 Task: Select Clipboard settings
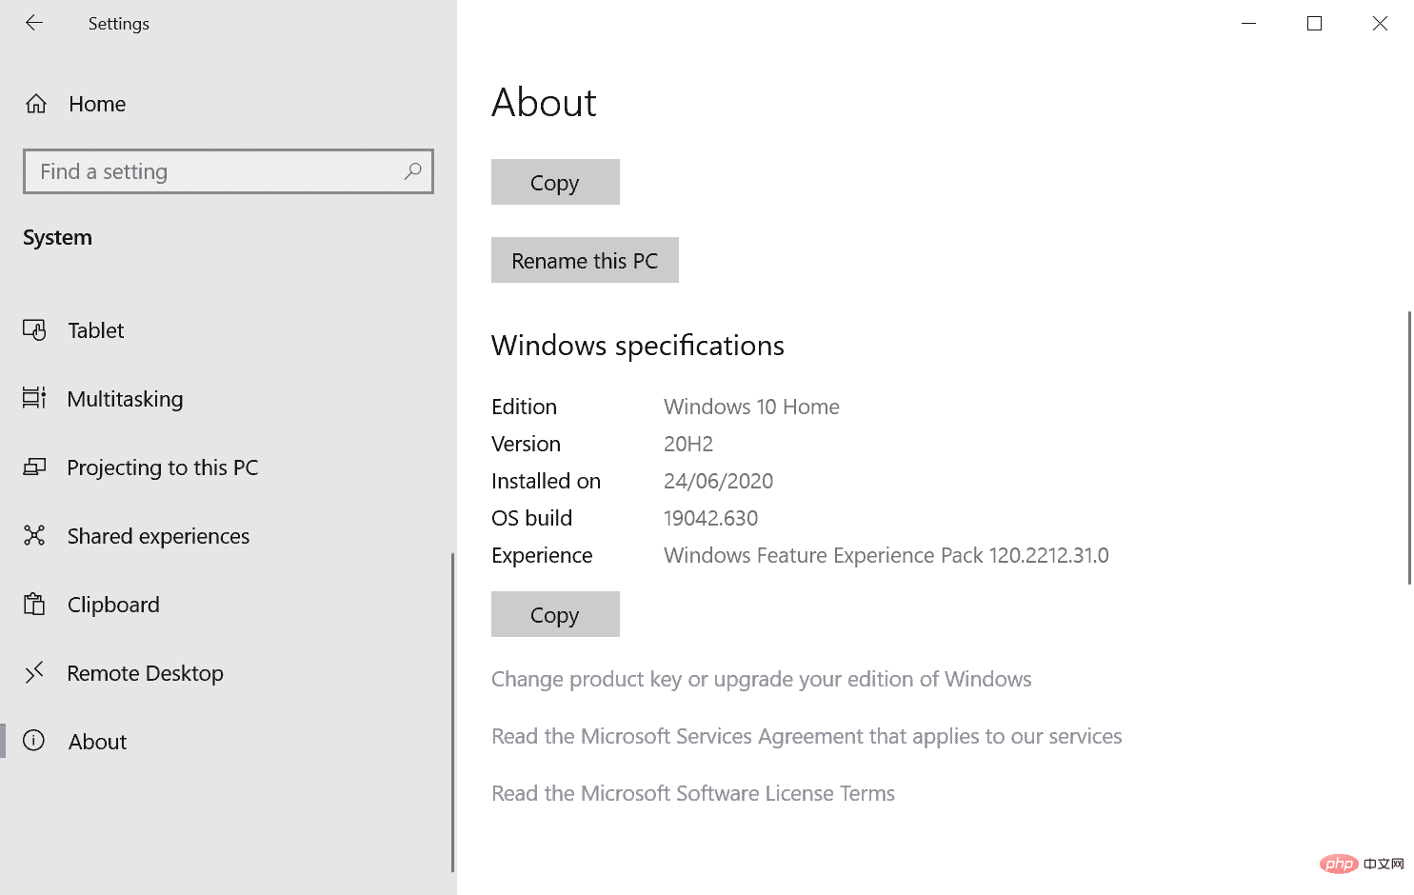click(113, 605)
